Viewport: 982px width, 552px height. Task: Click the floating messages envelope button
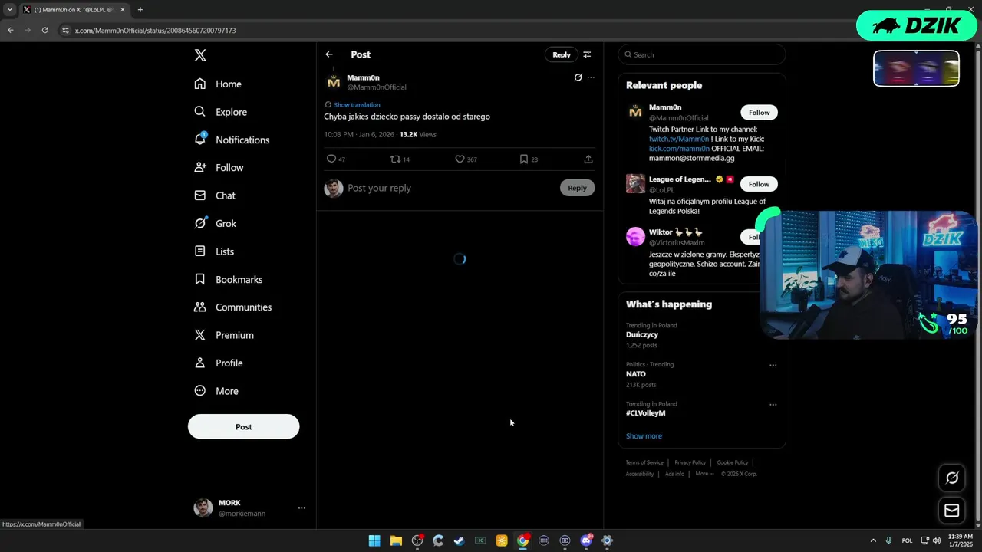pyautogui.click(x=951, y=510)
